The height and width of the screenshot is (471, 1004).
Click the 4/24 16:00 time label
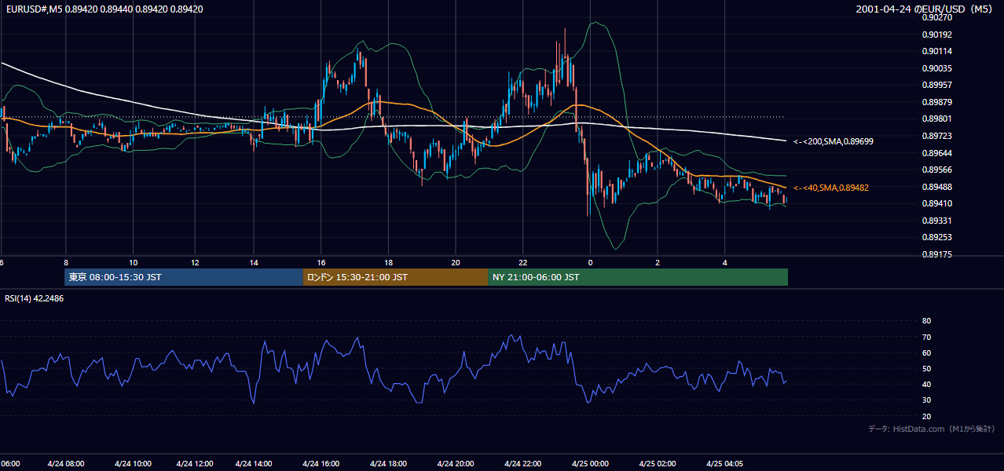[321, 464]
